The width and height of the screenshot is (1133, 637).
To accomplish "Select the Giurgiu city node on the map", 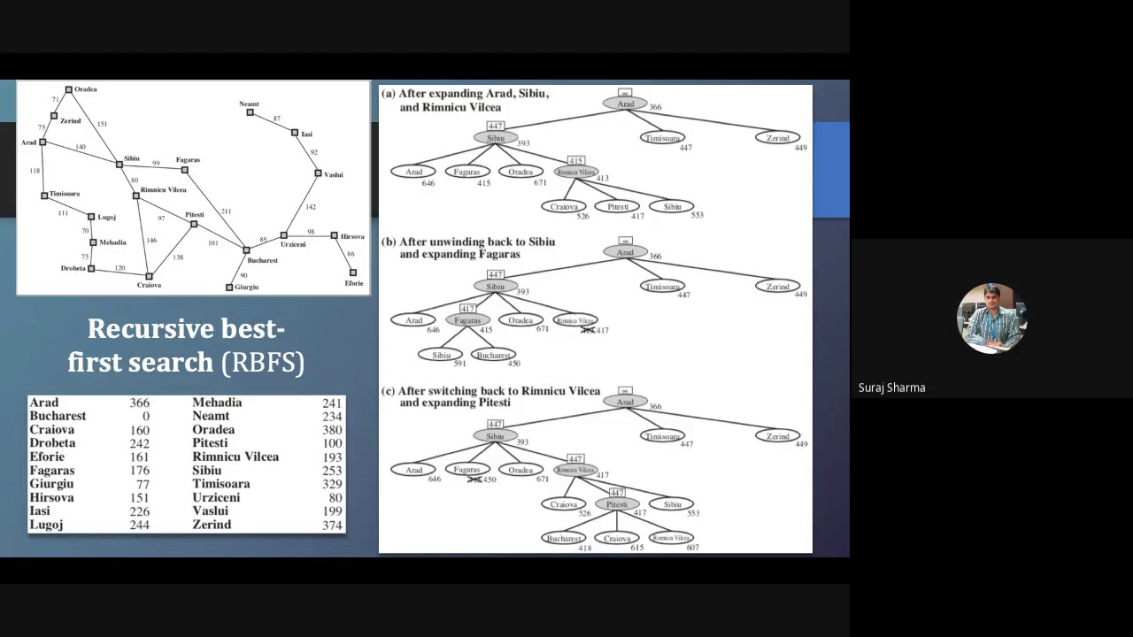I will pyautogui.click(x=229, y=287).
